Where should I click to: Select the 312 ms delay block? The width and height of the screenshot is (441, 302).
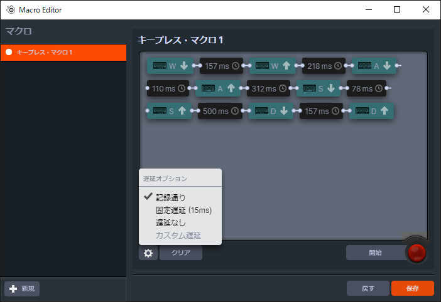[269, 88]
